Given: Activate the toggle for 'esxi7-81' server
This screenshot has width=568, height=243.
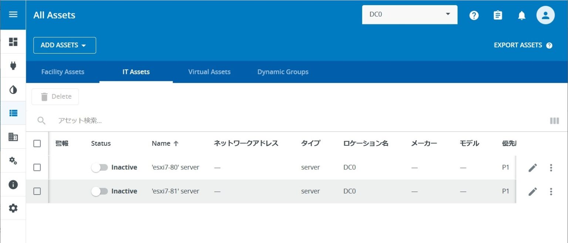Looking at the screenshot, I should 99,191.
